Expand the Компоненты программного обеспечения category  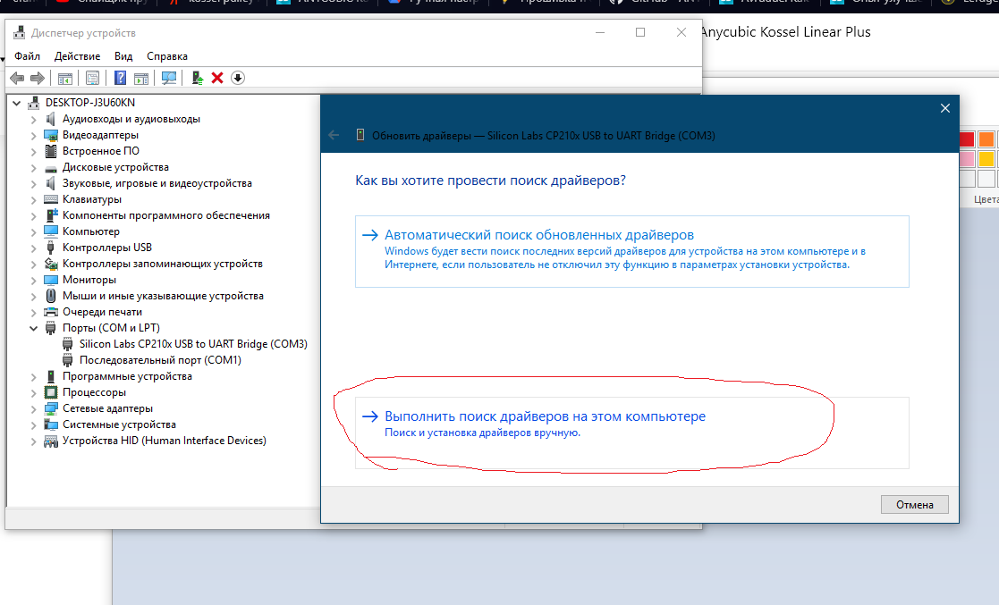33,215
